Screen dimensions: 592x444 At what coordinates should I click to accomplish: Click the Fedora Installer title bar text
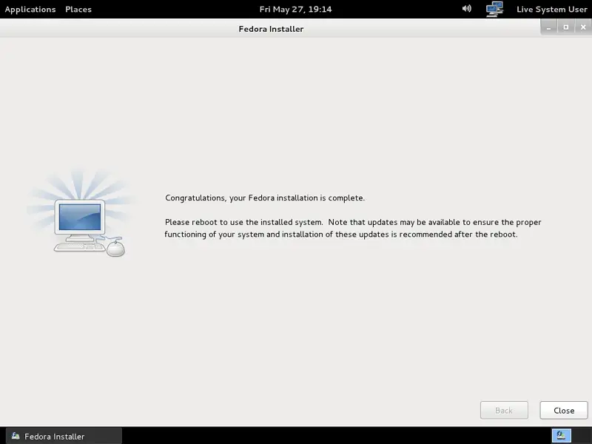click(x=271, y=29)
